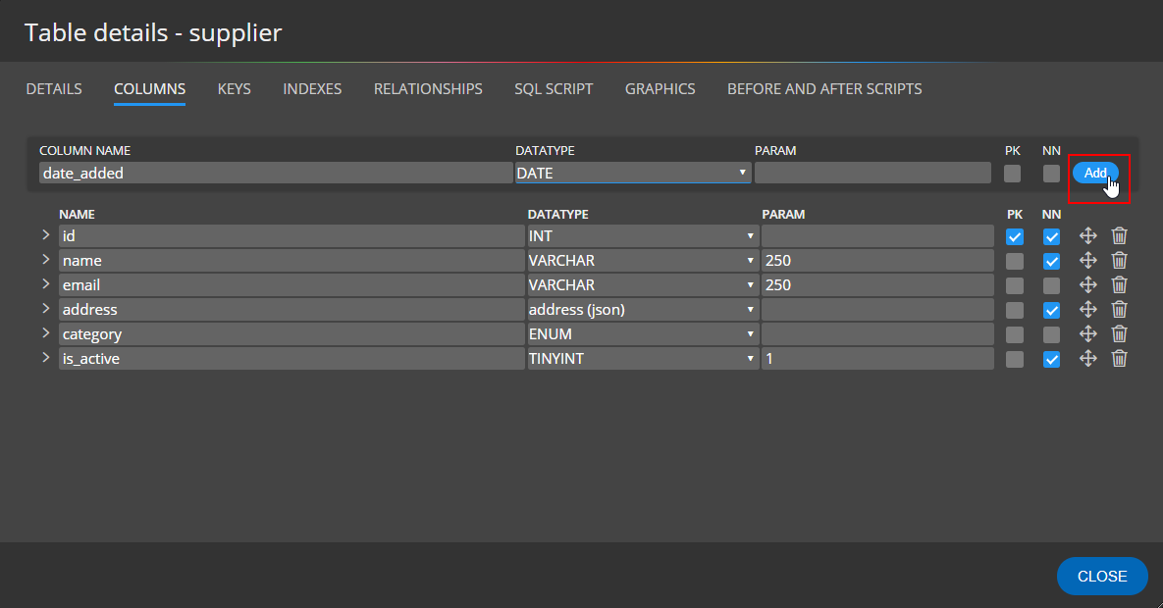
Task: Click the empty param field of id row
Action: (x=877, y=235)
